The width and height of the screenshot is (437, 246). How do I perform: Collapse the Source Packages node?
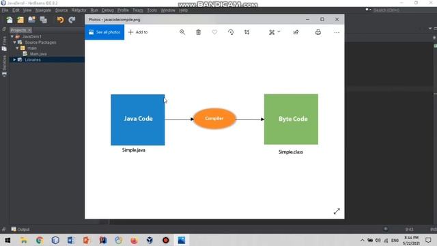tap(14, 42)
